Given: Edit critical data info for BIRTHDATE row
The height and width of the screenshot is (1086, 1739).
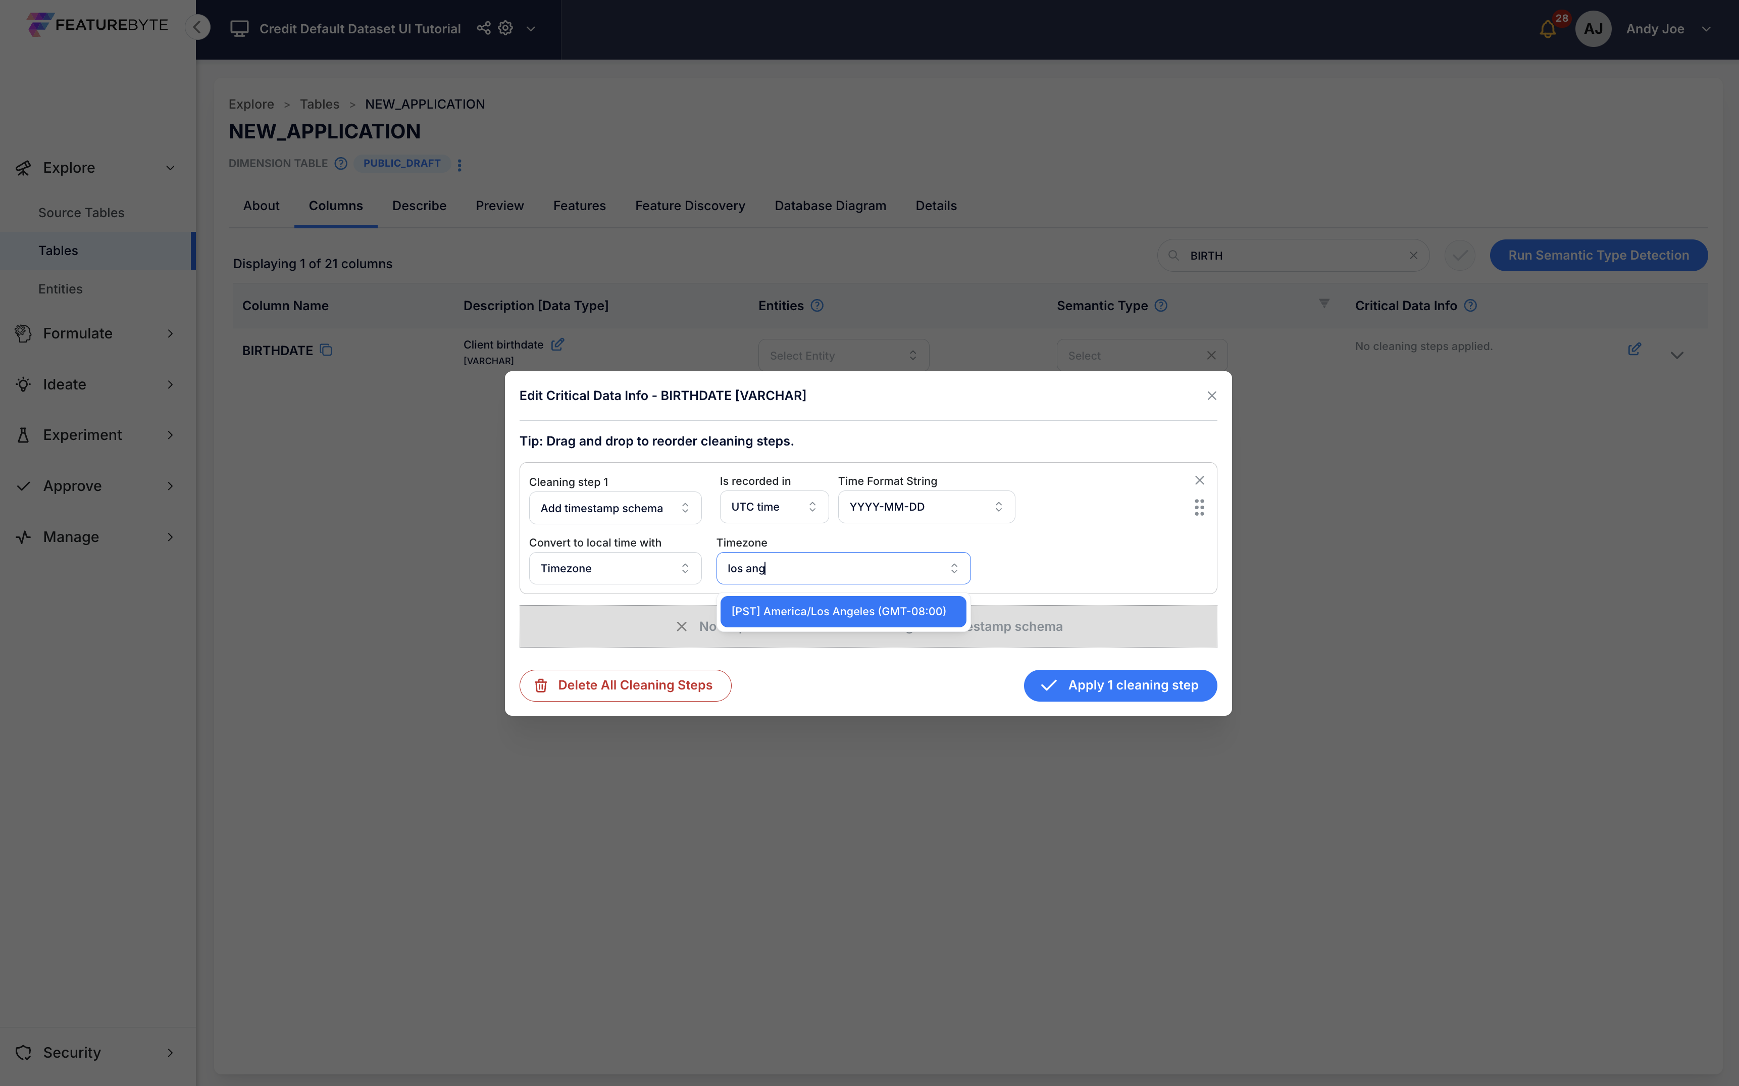Looking at the screenshot, I should click(x=1634, y=349).
